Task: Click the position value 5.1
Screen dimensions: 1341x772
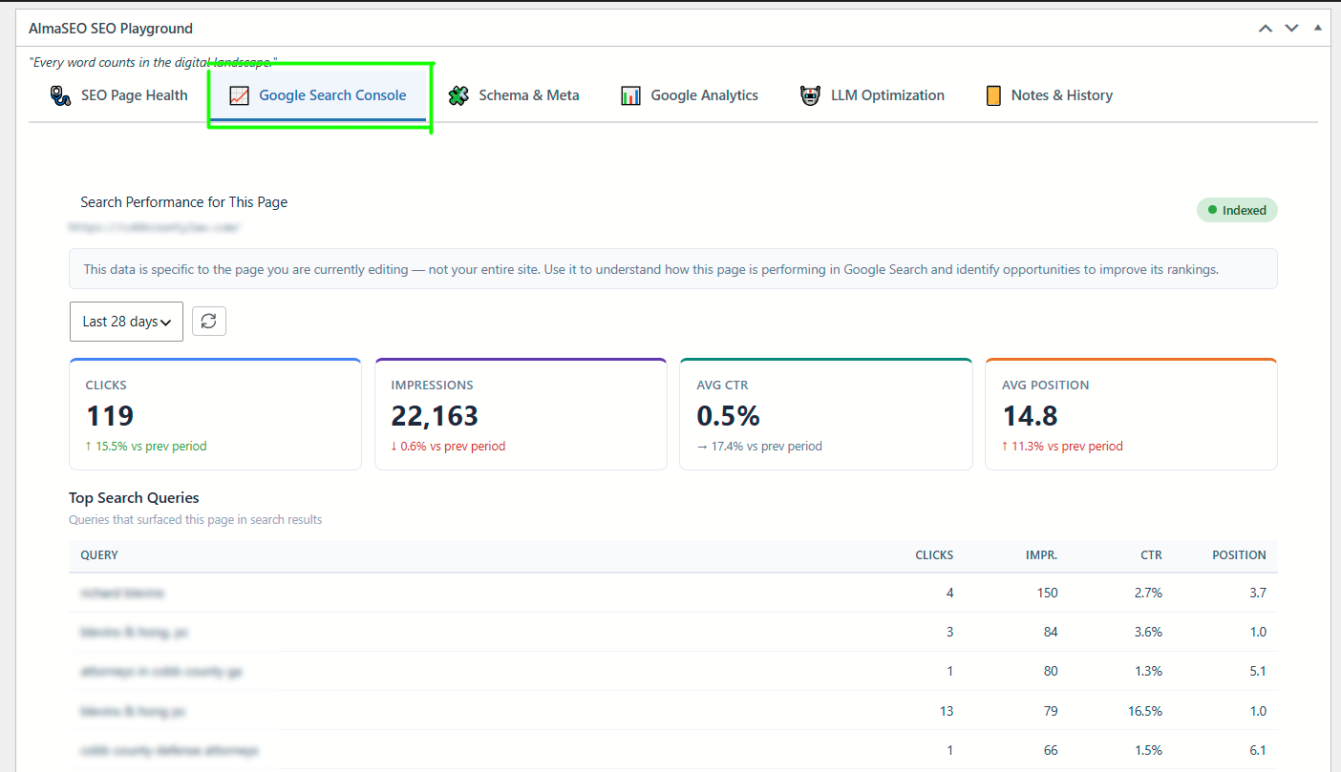Action: click(1258, 671)
